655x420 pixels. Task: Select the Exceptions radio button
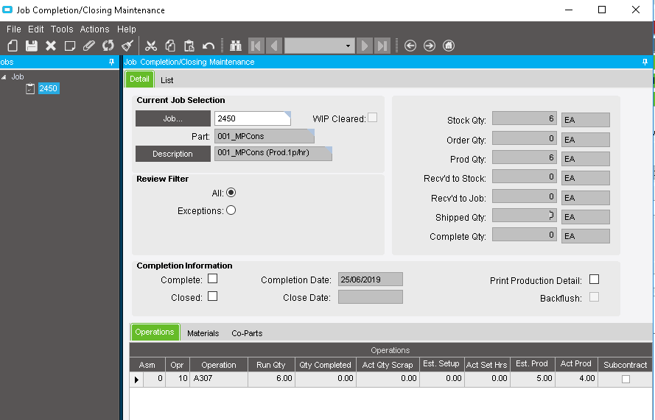point(231,210)
